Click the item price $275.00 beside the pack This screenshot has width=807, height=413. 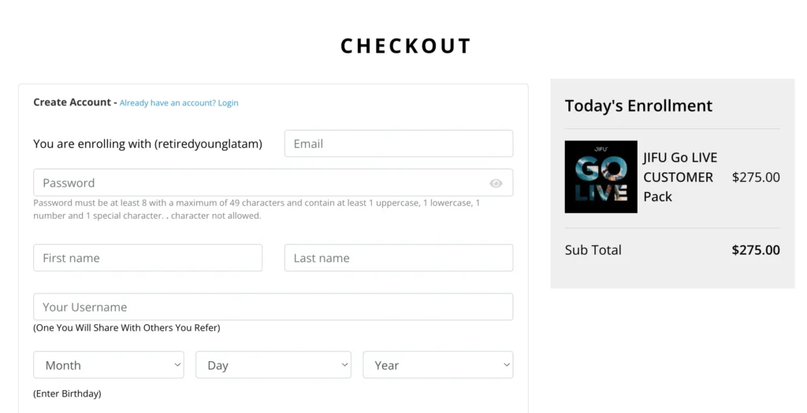756,177
